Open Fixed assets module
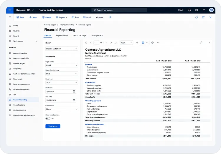 pos(18,79)
